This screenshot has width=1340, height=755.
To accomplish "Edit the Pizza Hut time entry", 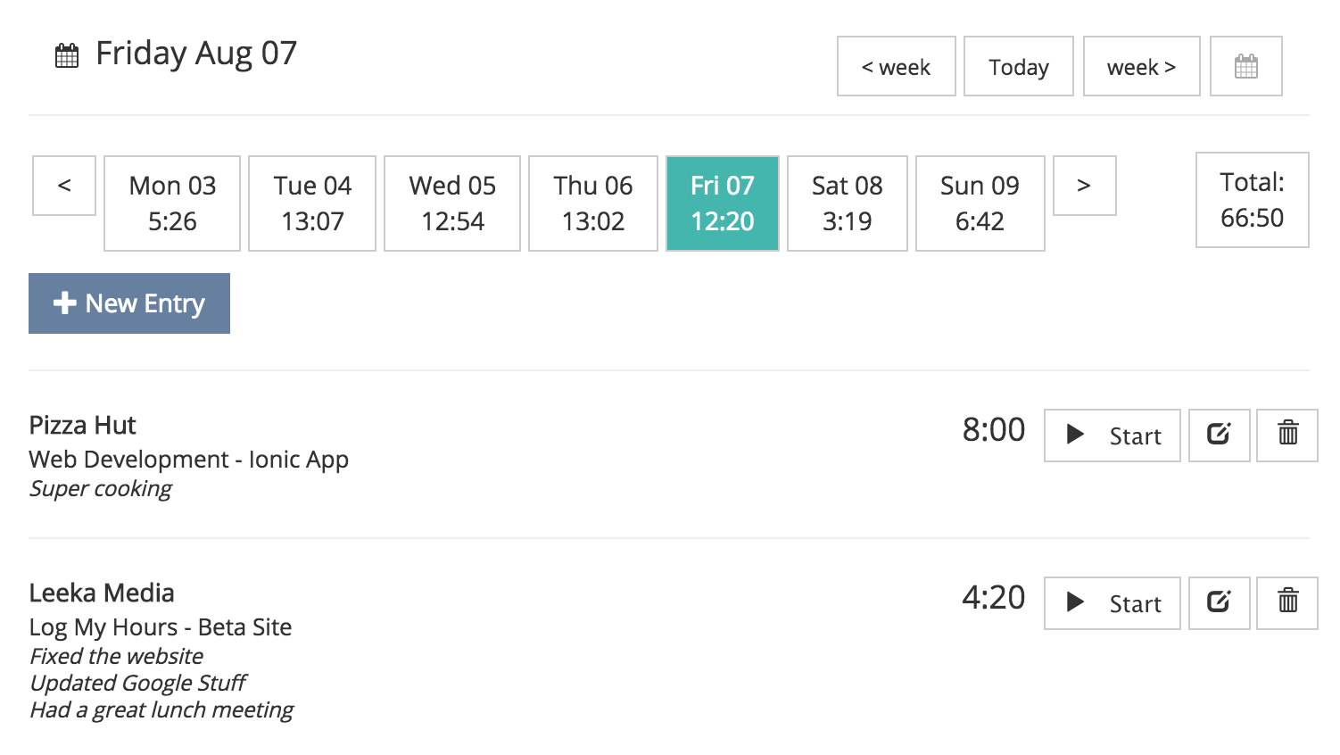I will 1219,436.
